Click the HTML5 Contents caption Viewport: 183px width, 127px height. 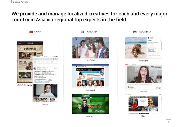point(25,85)
